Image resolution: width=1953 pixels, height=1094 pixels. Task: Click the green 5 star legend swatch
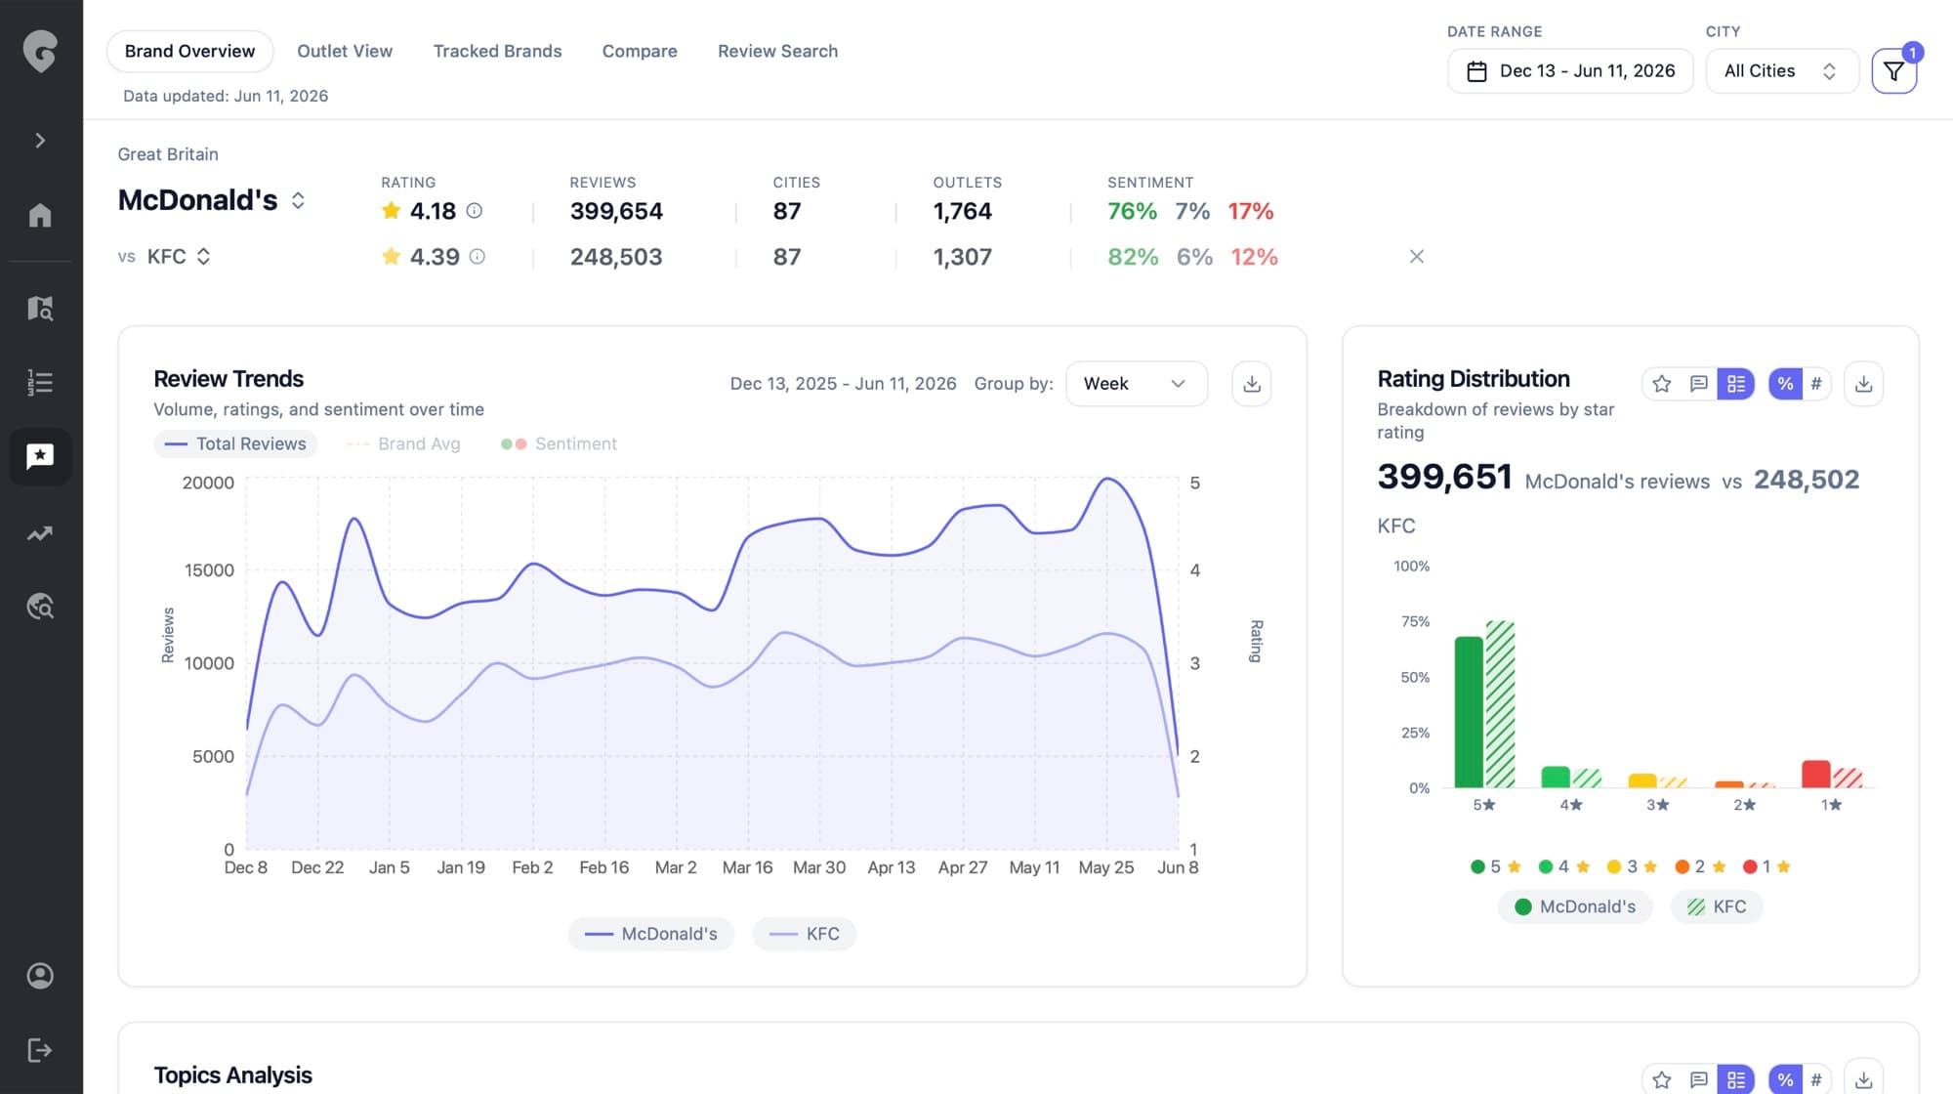[1477, 866]
